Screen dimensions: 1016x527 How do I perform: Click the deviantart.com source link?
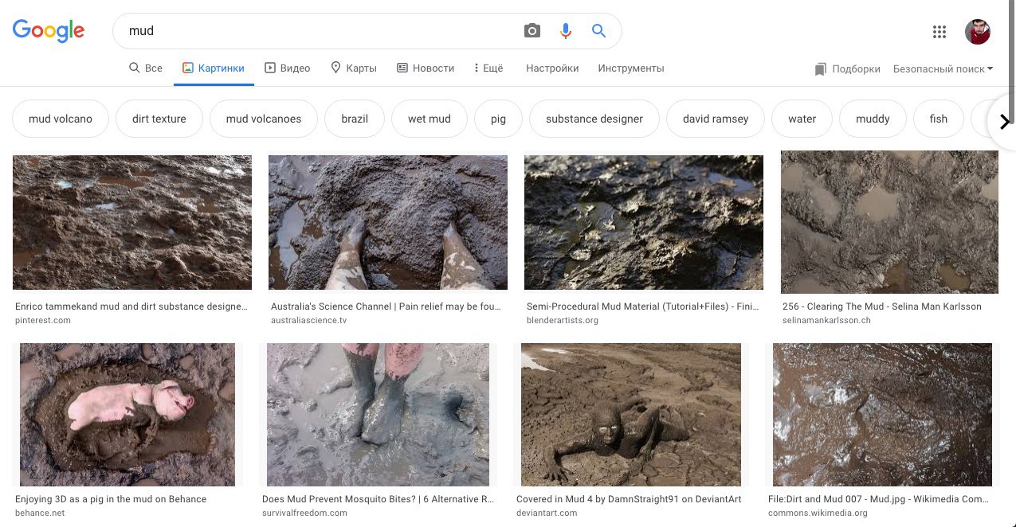[x=547, y=513]
